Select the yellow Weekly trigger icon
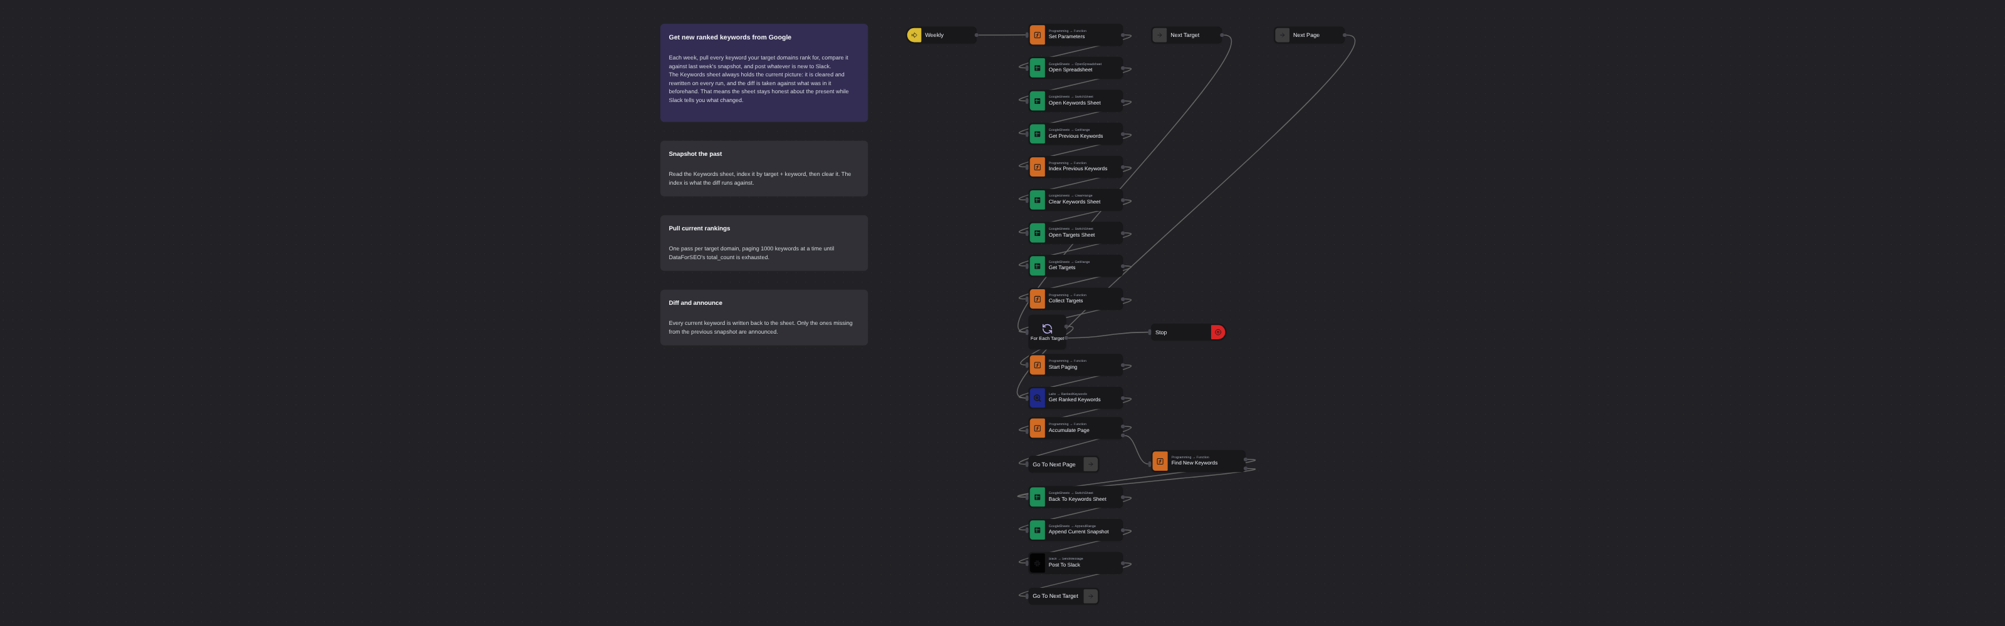Screen dimensions: 2005x626 click(x=915, y=35)
